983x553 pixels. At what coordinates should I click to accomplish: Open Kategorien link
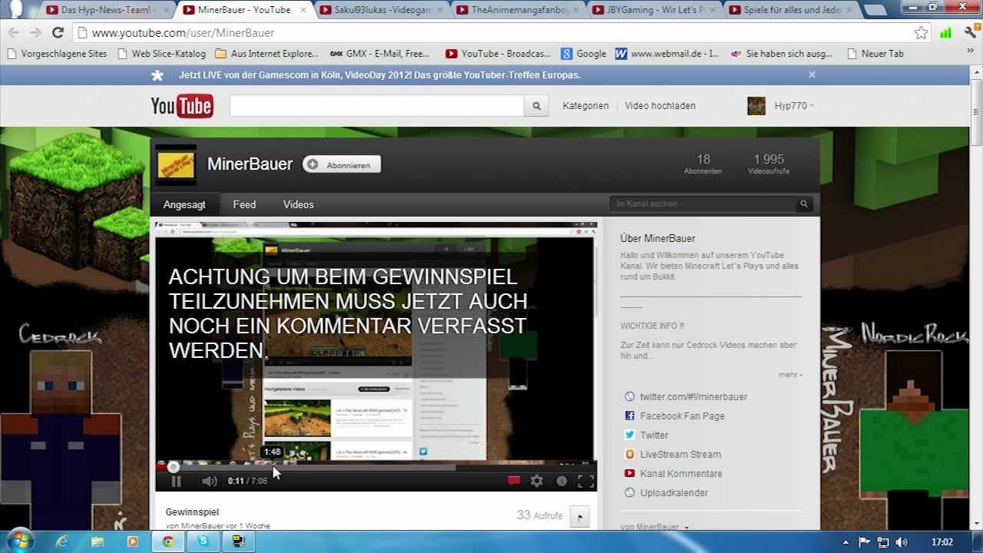click(585, 106)
